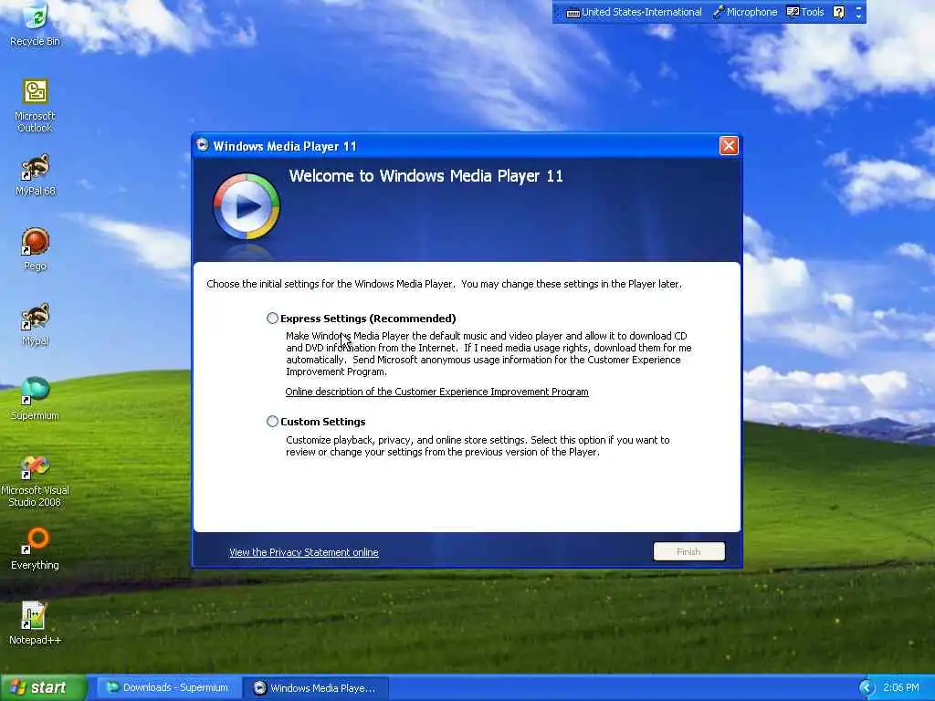Expand hidden system tray icons arrow
The image size is (935, 701).
pyautogui.click(x=867, y=688)
